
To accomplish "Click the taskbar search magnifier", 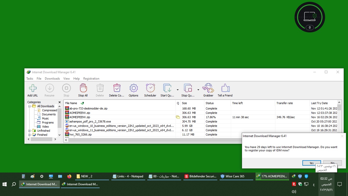I will 14,184.
